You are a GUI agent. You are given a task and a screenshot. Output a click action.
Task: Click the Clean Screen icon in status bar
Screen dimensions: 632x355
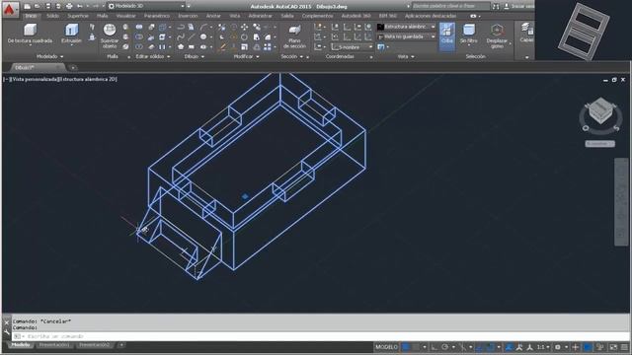(613, 347)
